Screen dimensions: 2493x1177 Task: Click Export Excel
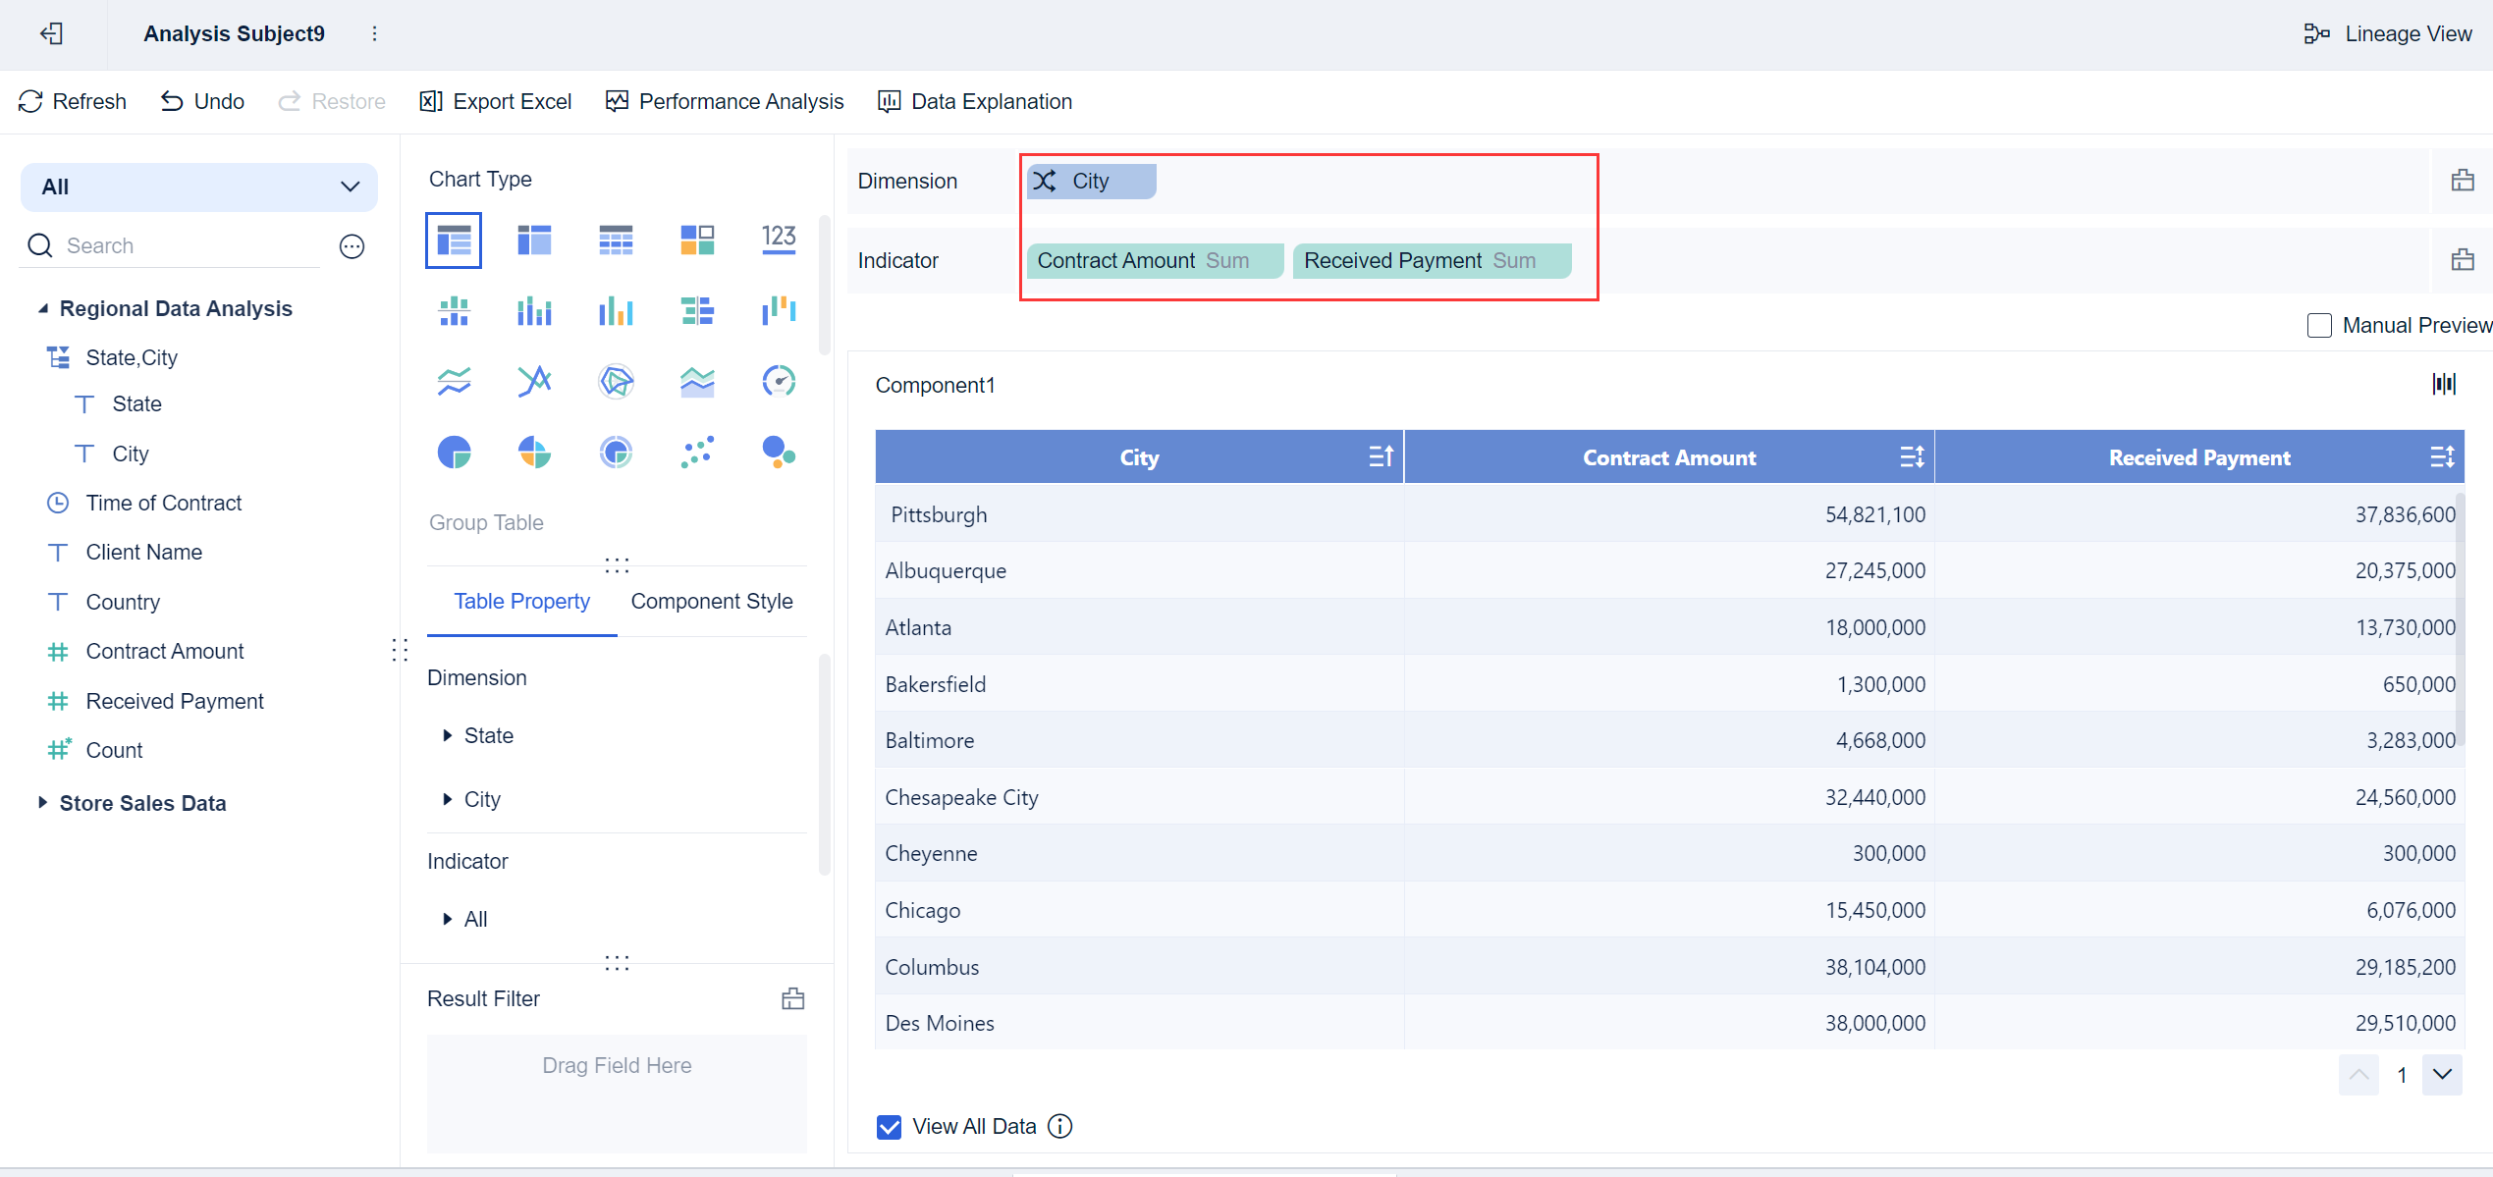click(496, 102)
